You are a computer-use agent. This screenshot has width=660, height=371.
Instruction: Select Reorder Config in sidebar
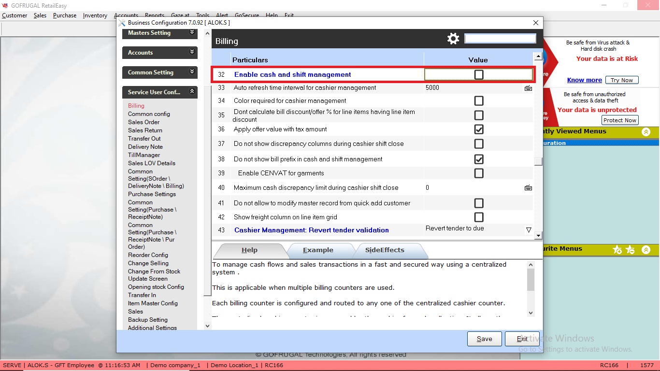[x=148, y=255]
